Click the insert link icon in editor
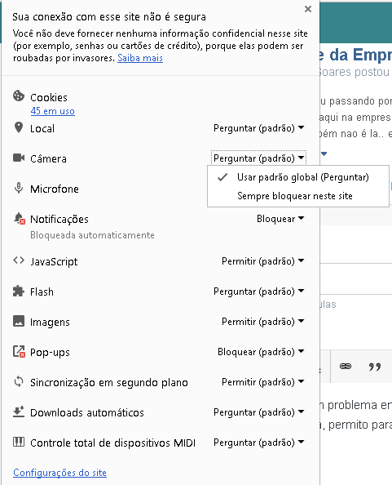This screenshot has width=392, height=485. [346, 367]
